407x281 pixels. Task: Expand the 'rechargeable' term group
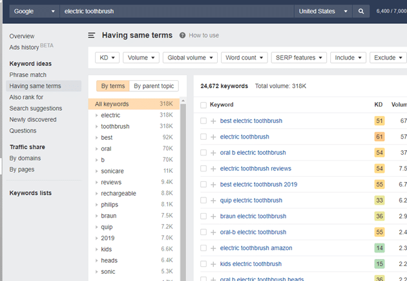point(96,194)
